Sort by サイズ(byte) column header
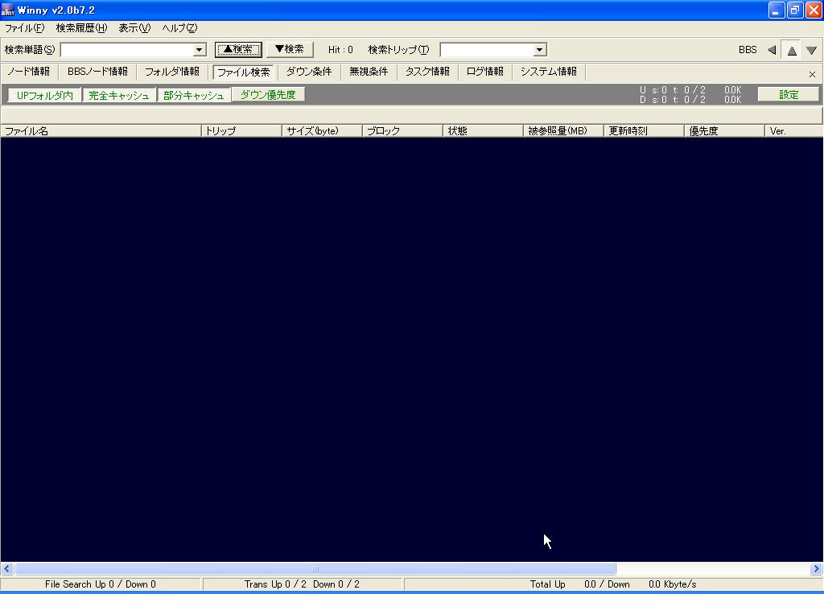The width and height of the screenshot is (824, 594). coord(322,131)
